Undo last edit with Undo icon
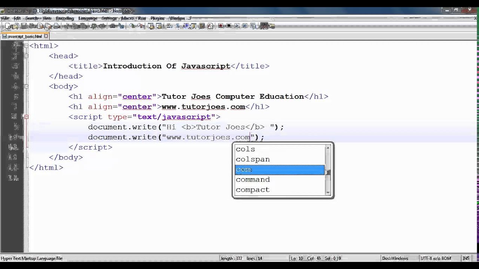This screenshot has width=479, height=269. click(94, 26)
